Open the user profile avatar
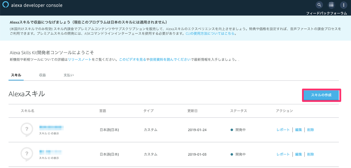351x168 pixels. [x=331, y=5]
